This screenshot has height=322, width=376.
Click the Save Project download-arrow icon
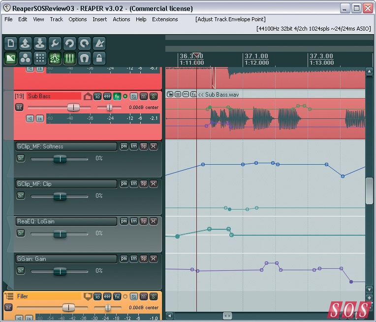[40, 43]
